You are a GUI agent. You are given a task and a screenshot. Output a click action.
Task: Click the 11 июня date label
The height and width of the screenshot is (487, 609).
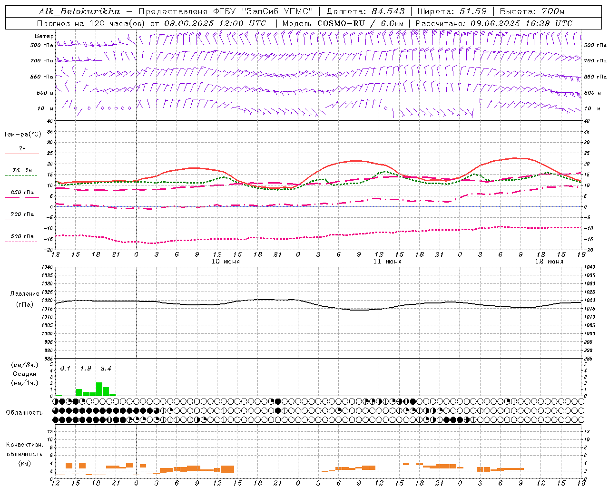(x=387, y=262)
